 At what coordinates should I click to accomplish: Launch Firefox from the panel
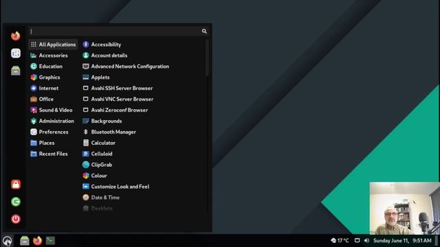[37, 241]
